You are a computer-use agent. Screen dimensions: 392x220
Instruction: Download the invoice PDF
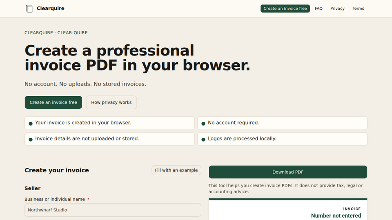click(288, 172)
